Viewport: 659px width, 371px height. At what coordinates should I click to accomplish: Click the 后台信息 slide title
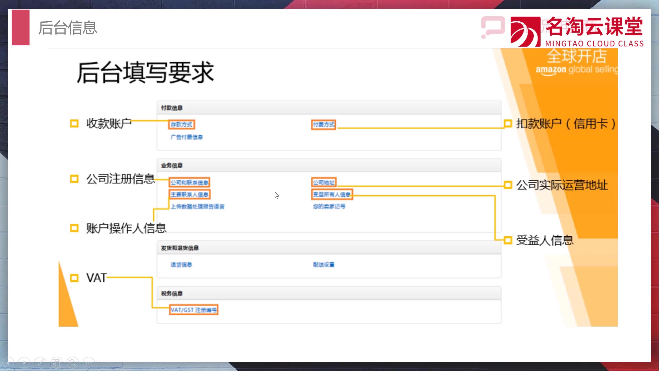[x=68, y=28]
